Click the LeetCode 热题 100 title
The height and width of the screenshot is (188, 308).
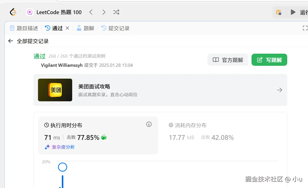click(x=59, y=12)
